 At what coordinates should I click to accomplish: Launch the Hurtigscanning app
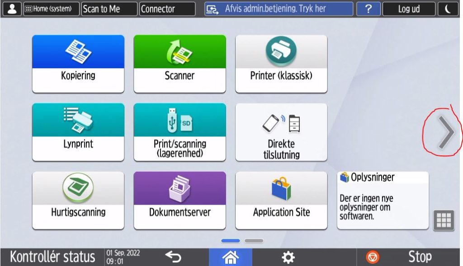click(x=78, y=200)
